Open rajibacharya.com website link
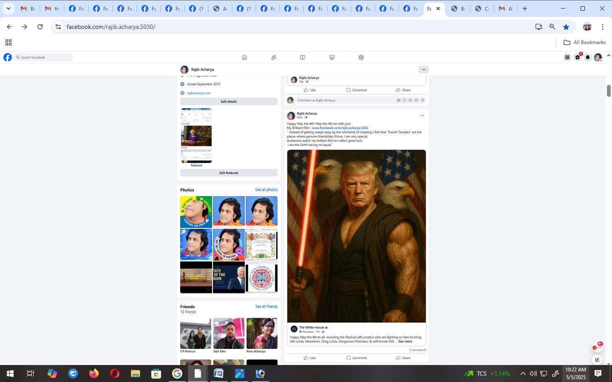This screenshot has height=382, width=612. click(x=199, y=93)
